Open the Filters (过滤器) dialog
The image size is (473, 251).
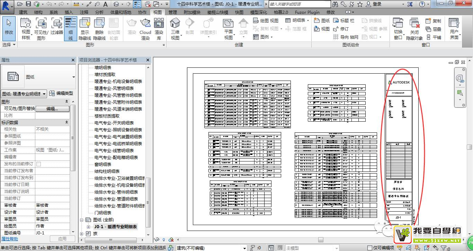[x=57, y=28]
